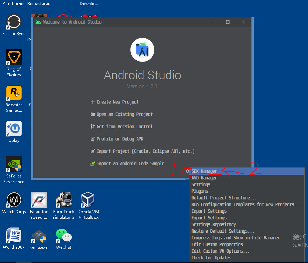Launch Need for Speed shortcut
The width and height of the screenshot is (308, 263).
point(39,206)
